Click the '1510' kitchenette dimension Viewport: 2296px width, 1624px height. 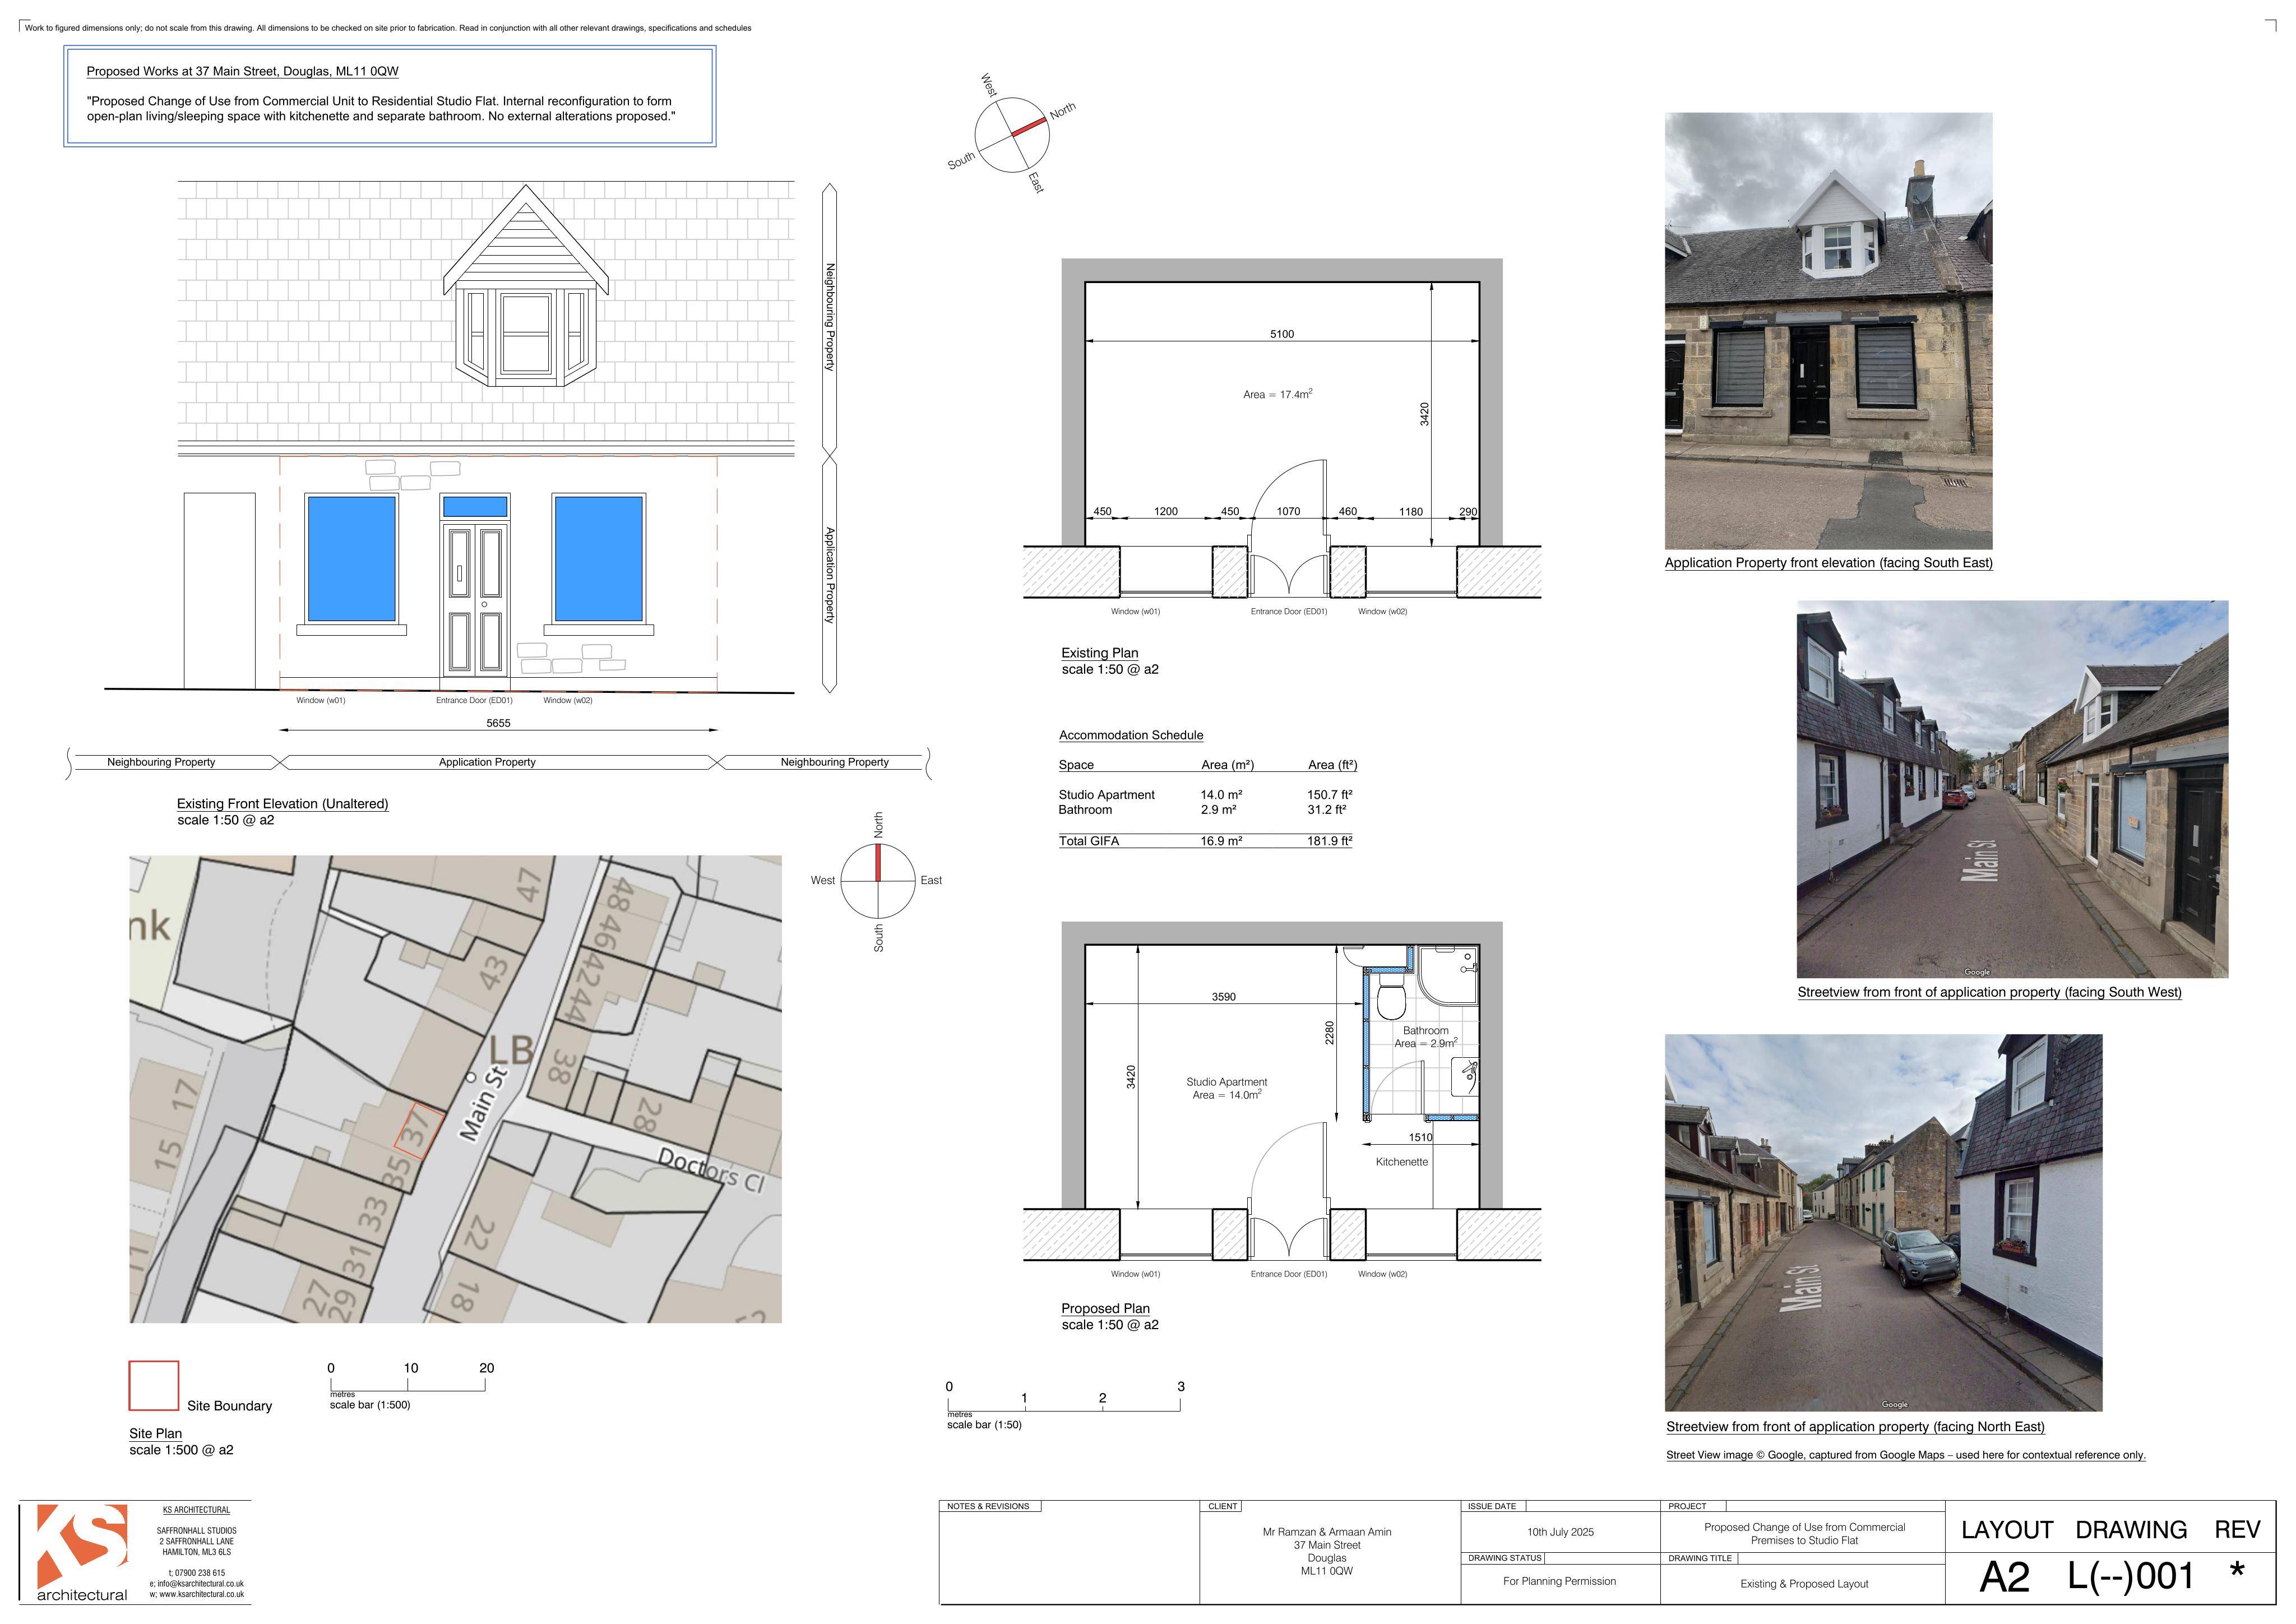click(x=1420, y=1137)
